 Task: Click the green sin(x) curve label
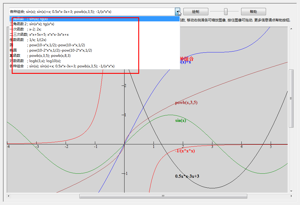tap(180, 120)
